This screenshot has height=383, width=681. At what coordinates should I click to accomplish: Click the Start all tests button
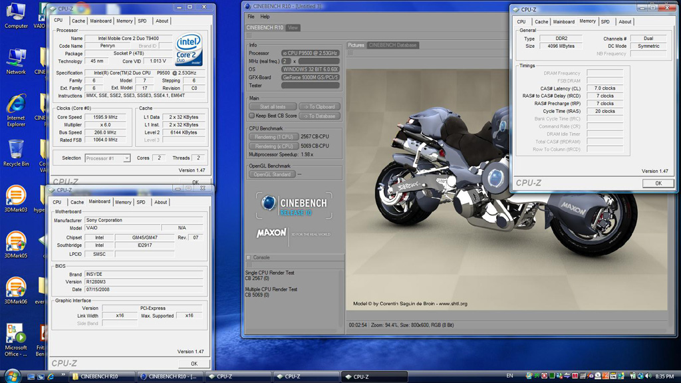[x=273, y=106]
